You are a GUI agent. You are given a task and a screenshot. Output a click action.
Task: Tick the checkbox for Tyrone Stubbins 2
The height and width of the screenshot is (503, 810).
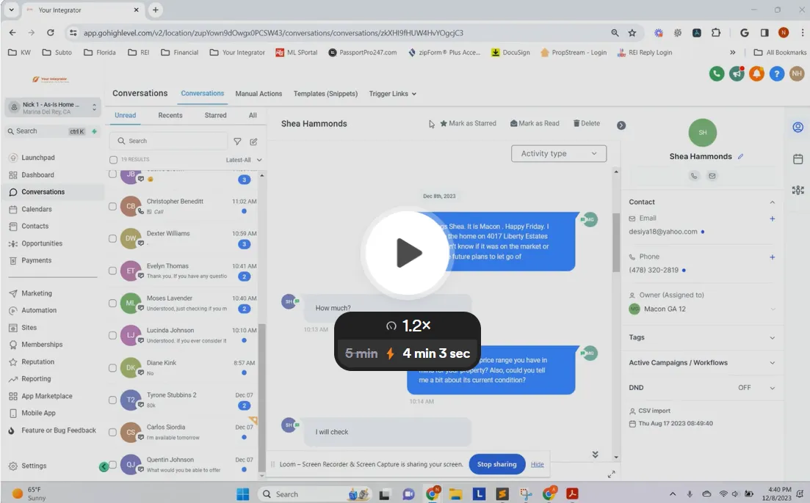click(112, 400)
